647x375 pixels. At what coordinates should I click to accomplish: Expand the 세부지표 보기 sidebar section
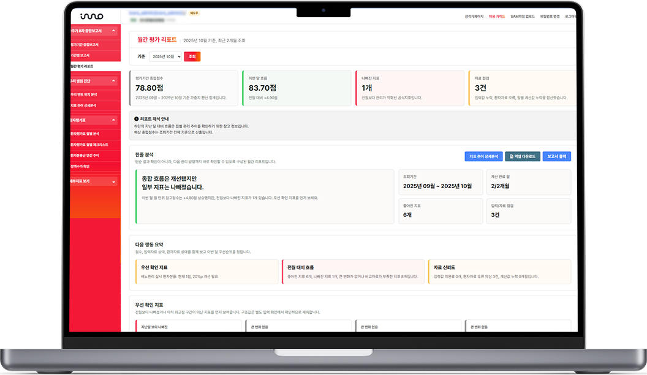[113, 181]
